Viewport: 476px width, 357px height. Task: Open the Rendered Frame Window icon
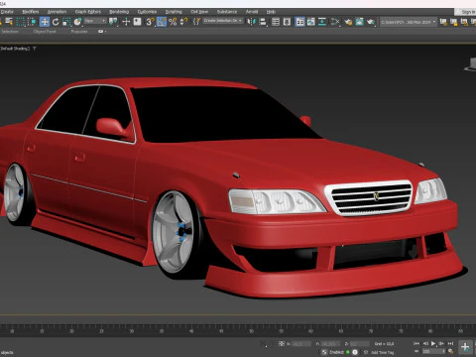coord(359,22)
